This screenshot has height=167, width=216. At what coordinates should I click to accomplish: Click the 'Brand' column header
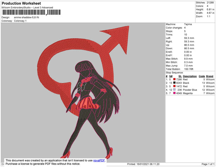[x=210, y=76]
